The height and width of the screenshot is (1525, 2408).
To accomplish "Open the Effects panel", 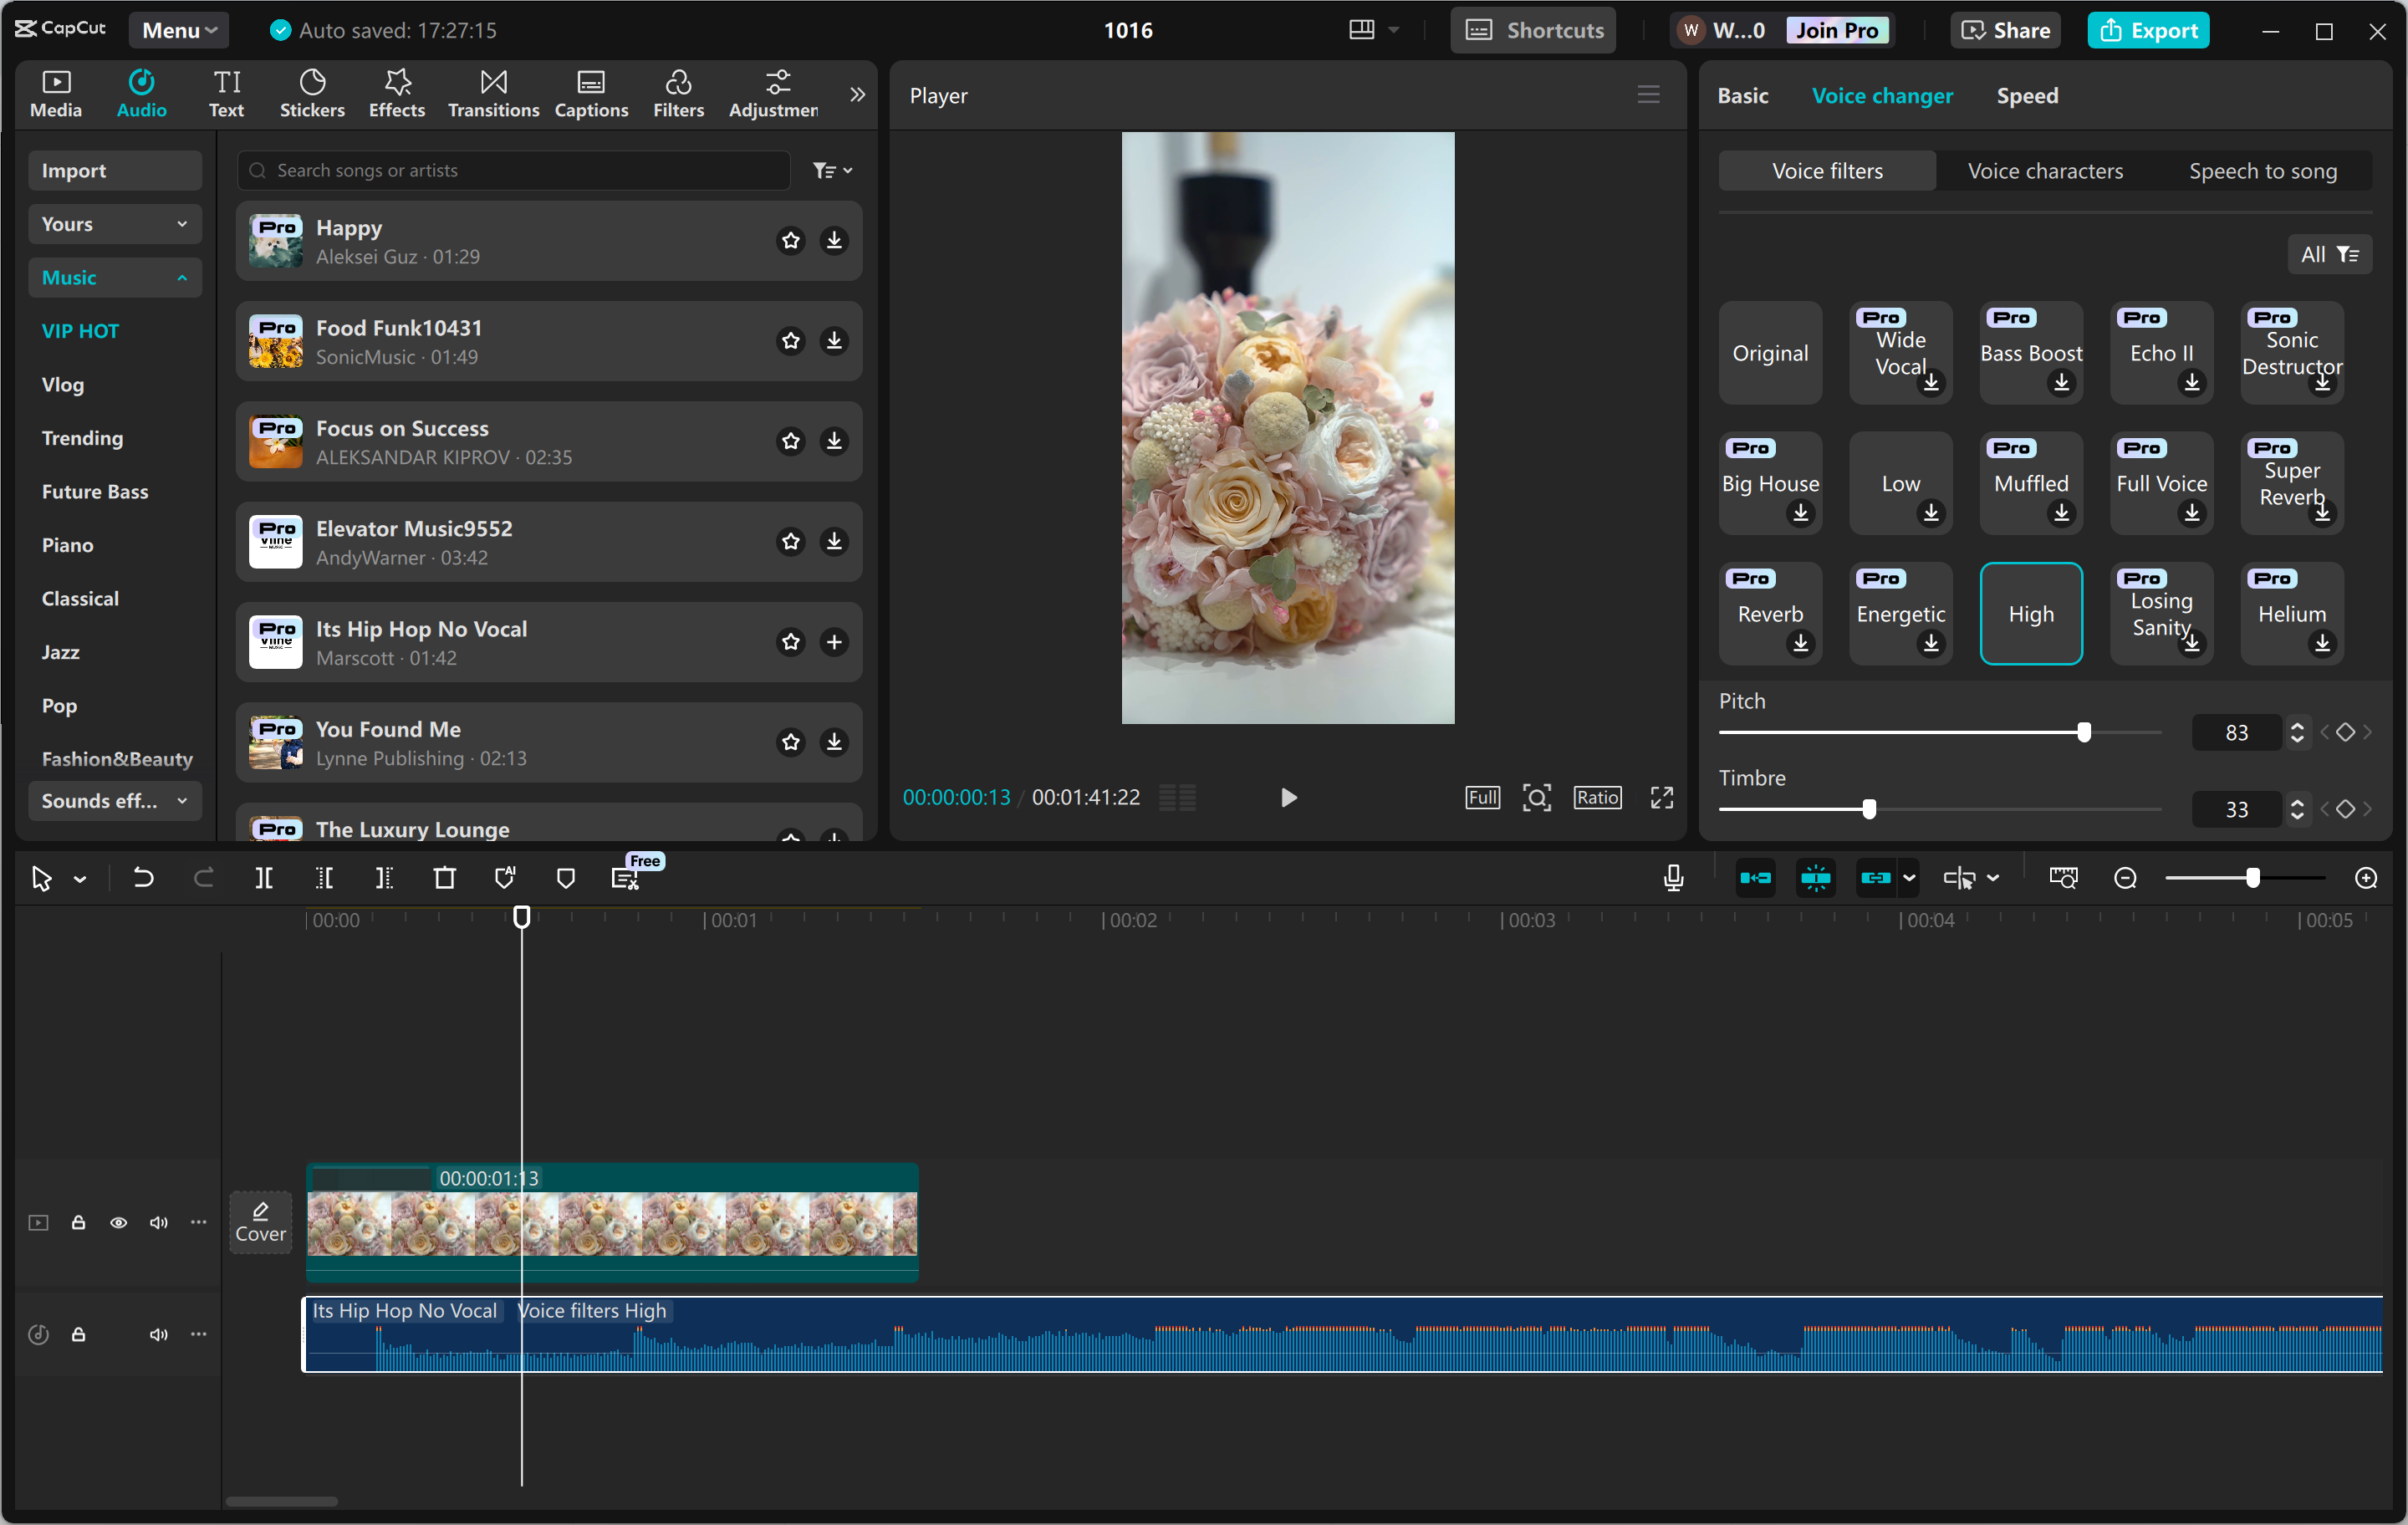I will click(x=396, y=93).
